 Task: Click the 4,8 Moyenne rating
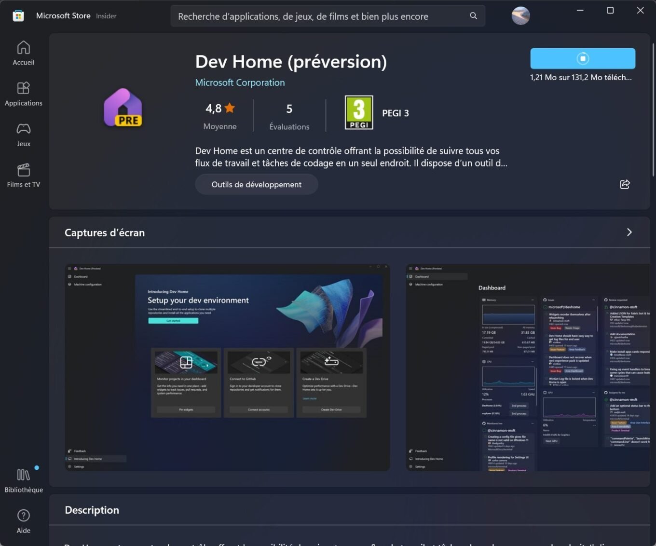[x=220, y=116]
